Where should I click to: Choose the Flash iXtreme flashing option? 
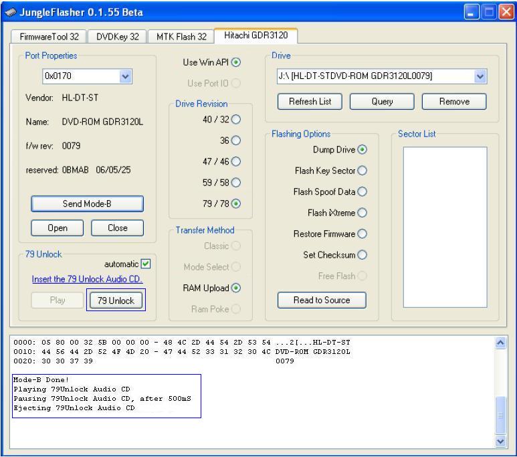[363, 213]
